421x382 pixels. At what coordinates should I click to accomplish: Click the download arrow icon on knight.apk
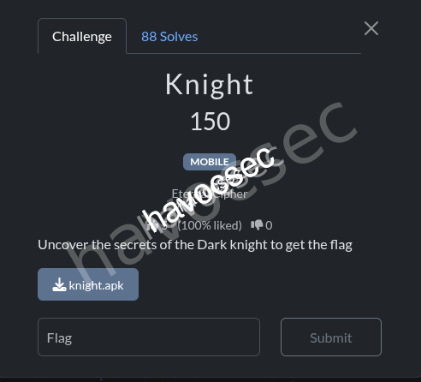59,285
